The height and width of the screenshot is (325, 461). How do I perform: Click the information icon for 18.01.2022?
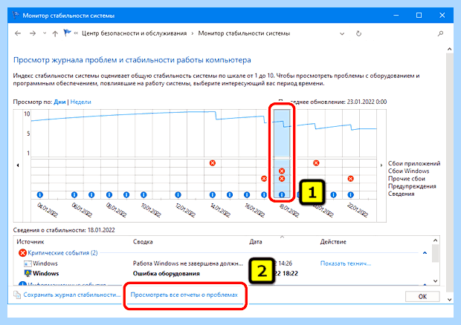282,194
